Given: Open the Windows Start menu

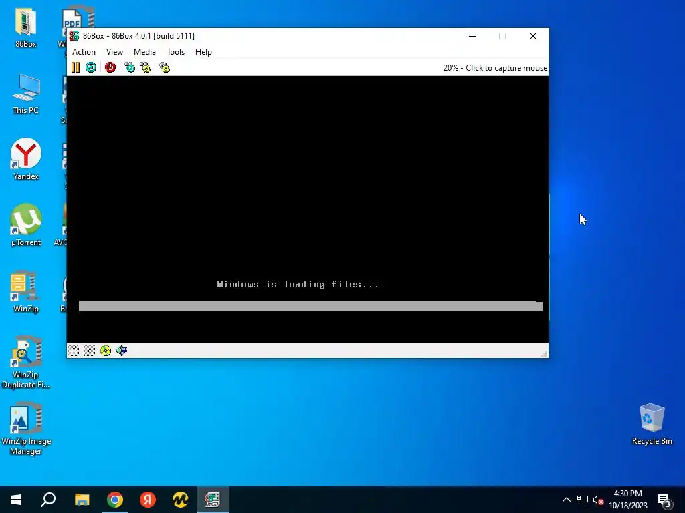Looking at the screenshot, I should pos(16,500).
